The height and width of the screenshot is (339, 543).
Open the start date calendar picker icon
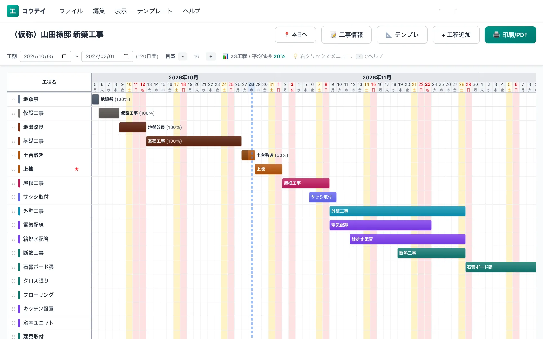64,56
